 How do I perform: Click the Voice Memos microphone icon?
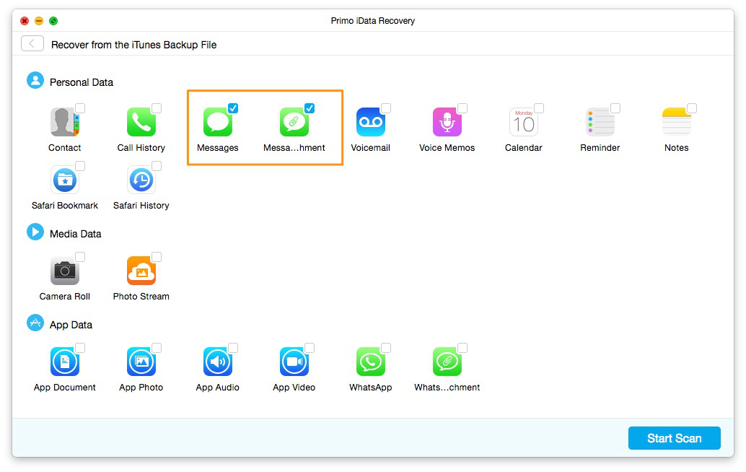(447, 122)
